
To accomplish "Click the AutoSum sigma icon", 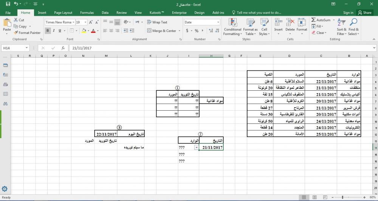I will pos(313,20).
